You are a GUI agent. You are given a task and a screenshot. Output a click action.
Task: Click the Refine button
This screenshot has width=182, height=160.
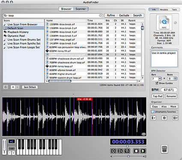pos(111,15)
